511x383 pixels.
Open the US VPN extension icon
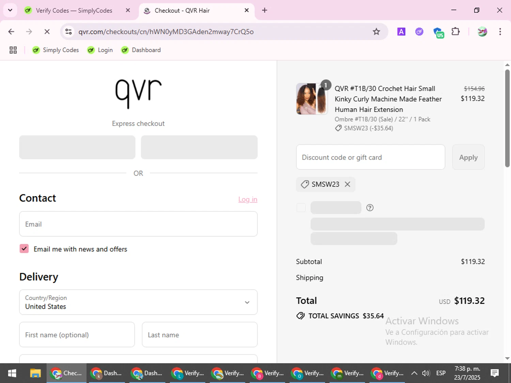(438, 32)
